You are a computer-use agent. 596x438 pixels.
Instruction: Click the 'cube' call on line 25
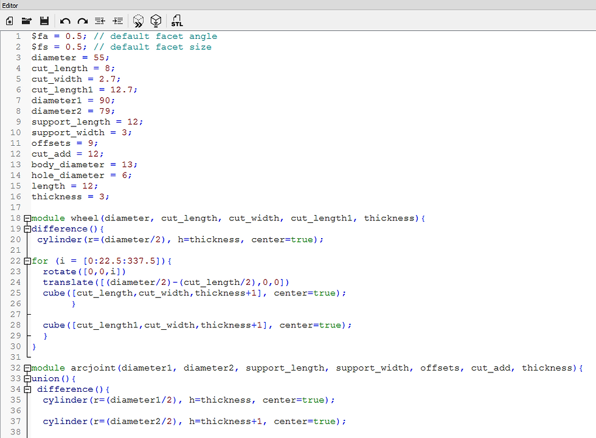click(54, 293)
